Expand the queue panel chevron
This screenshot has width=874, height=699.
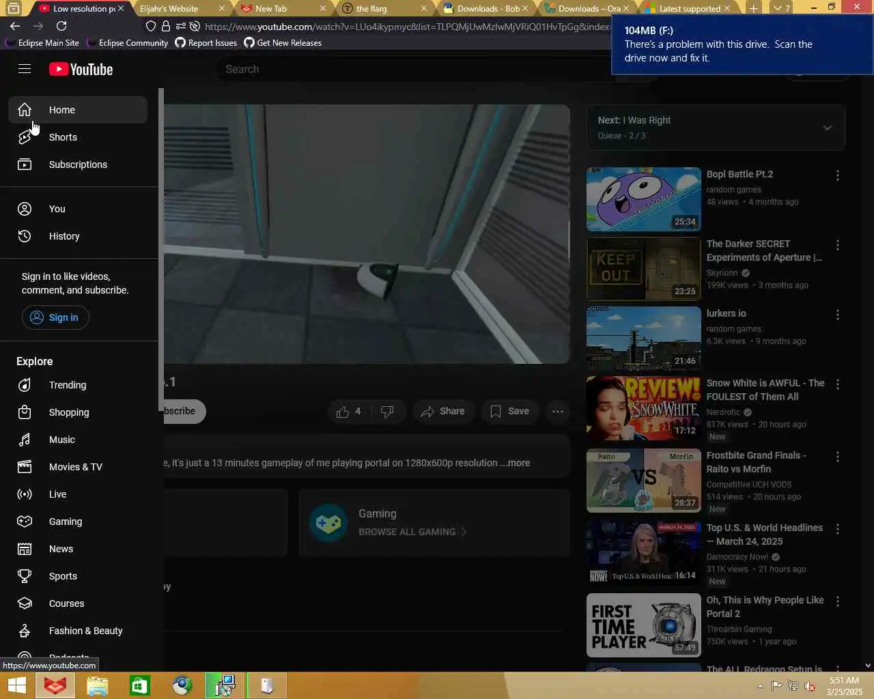pyautogui.click(x=827, y=128)
